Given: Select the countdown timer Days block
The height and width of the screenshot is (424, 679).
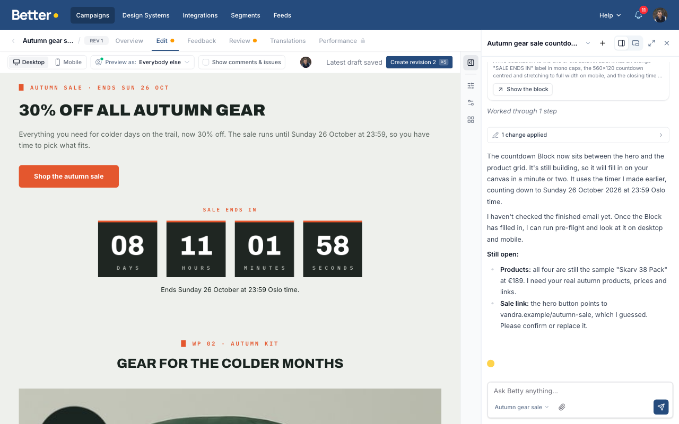Looking at the screenshot, I should click(x=128, y=249).
